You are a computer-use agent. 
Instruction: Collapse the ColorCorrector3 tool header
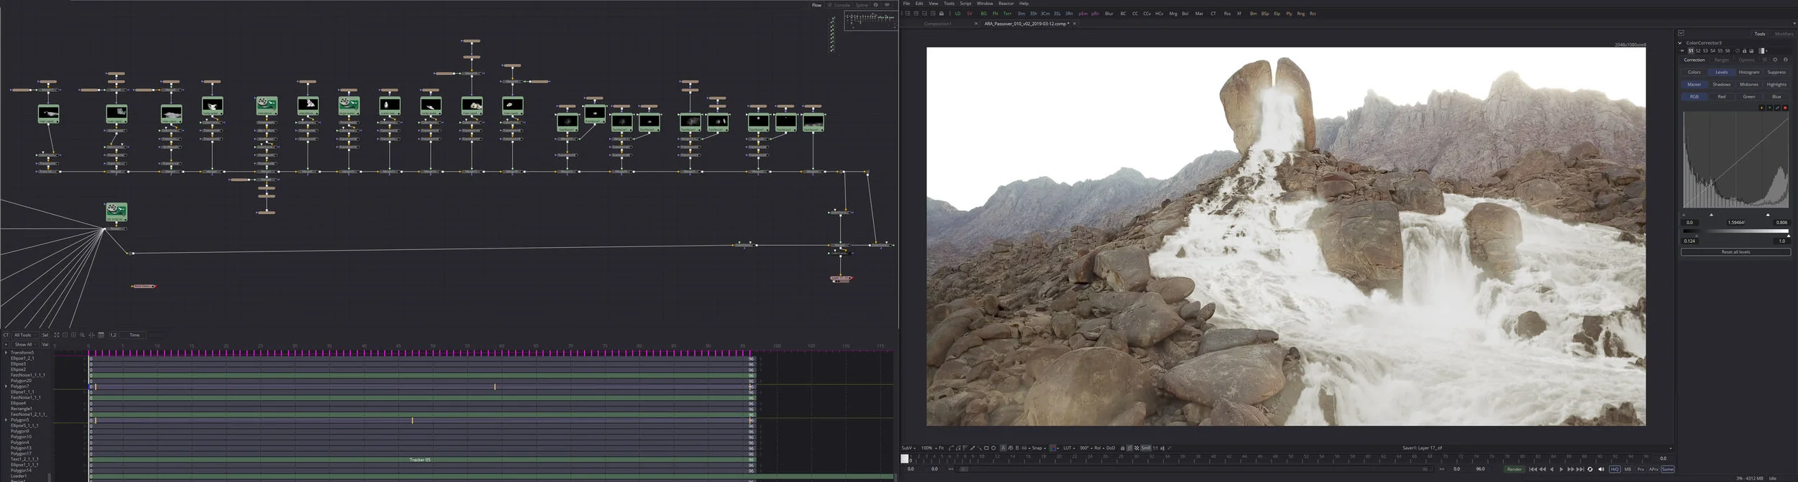point(1681,43)
